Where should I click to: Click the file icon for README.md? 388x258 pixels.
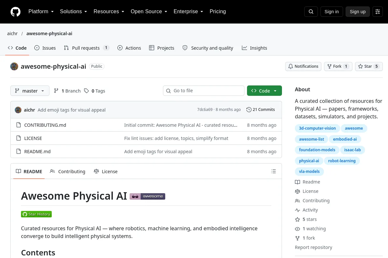tap(18, 152)
